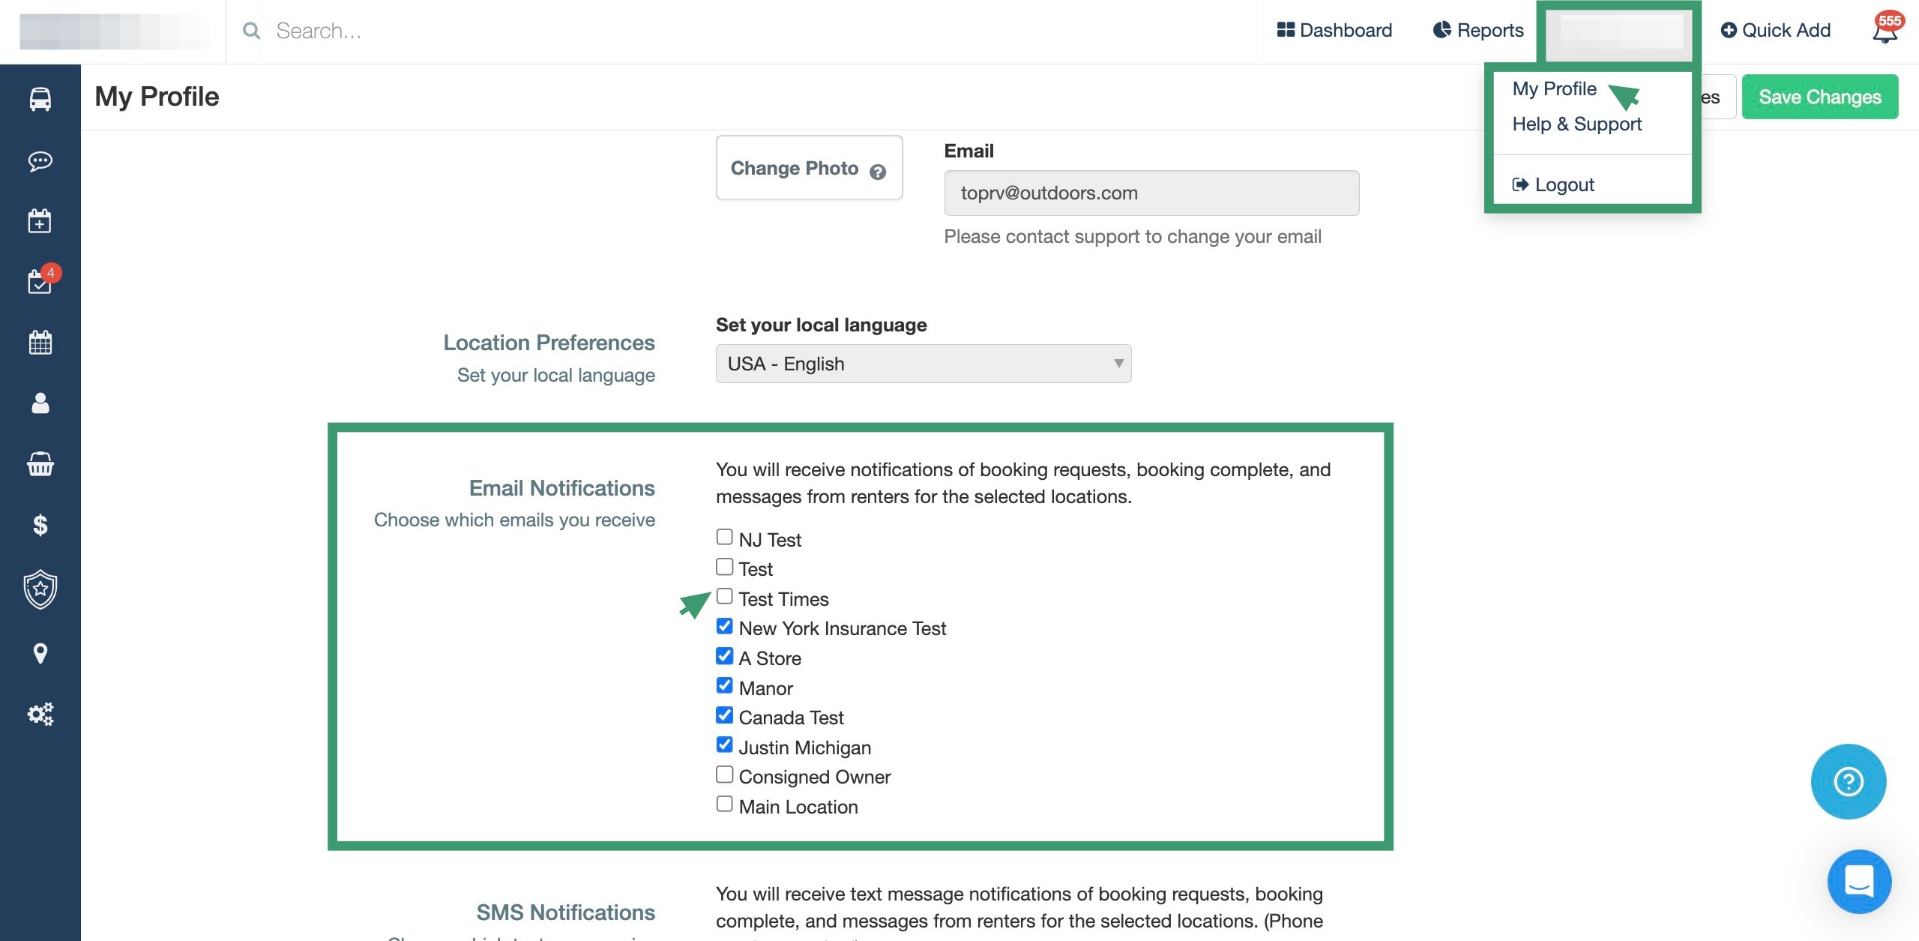Click the Change Photo button
Screen dimensions: 1919x941
[x=808, y=168]
